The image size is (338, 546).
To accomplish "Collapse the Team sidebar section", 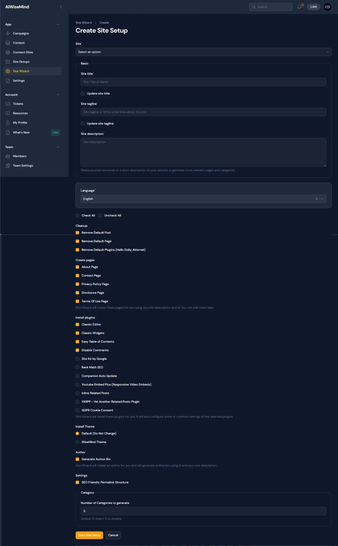I will click(58, 147).
